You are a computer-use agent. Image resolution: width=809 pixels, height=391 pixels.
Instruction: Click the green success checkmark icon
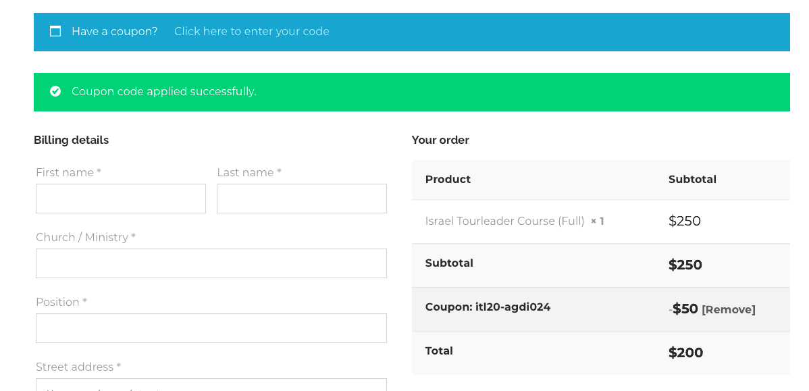(55, 91)
